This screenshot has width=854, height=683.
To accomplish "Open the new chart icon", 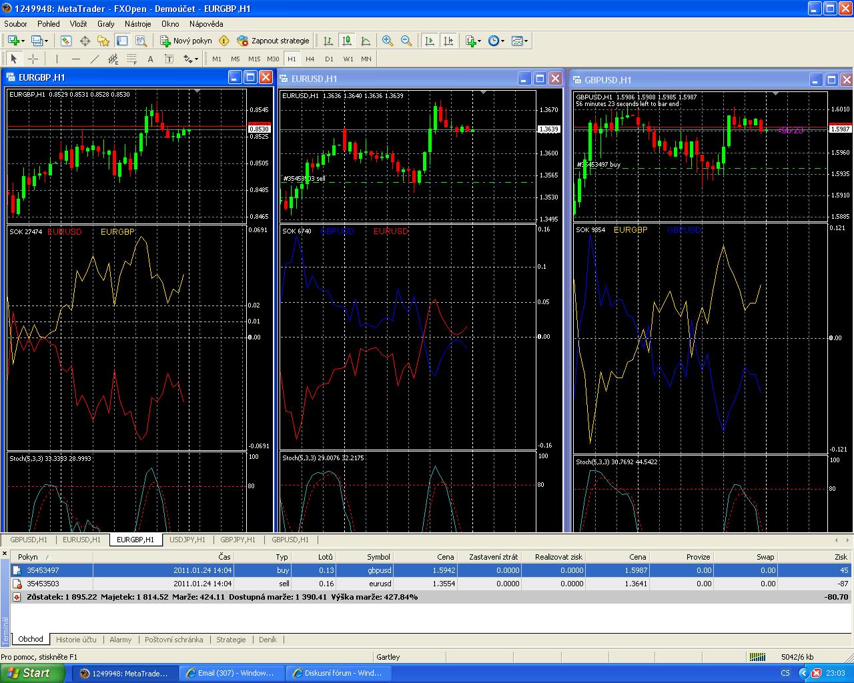I will [13, 41].
